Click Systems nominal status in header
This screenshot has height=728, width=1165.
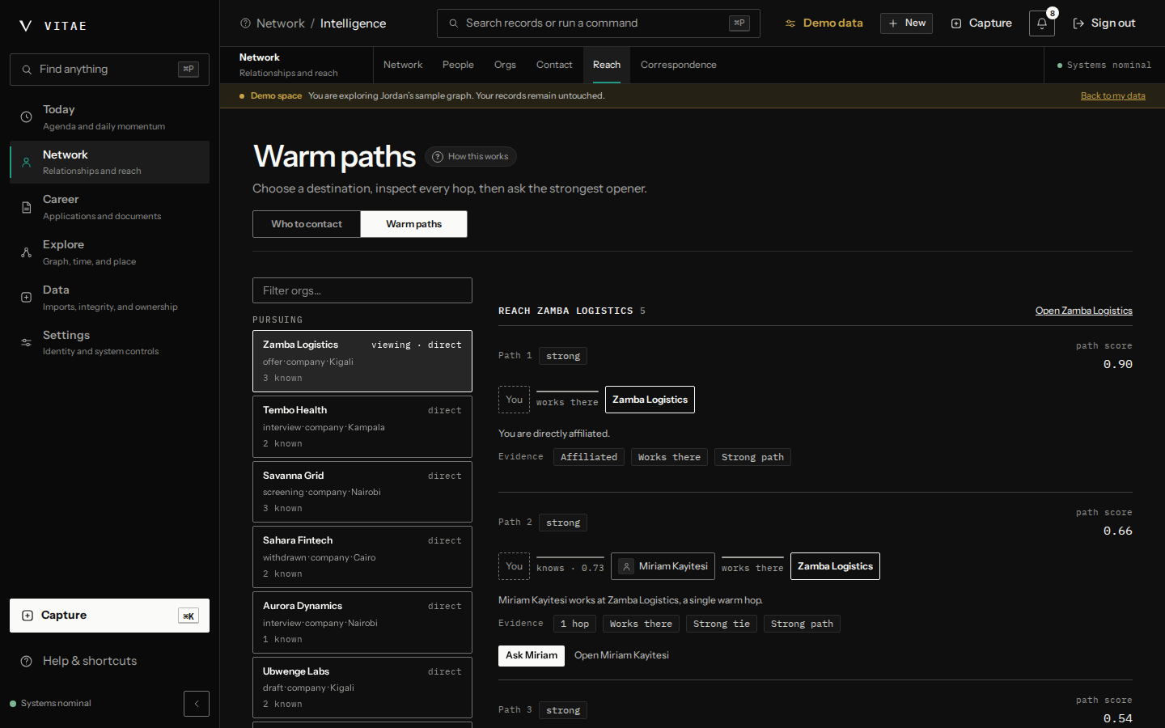click(1104, 66)
